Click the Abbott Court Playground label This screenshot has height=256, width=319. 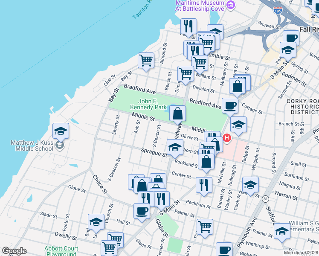point(61,251)
